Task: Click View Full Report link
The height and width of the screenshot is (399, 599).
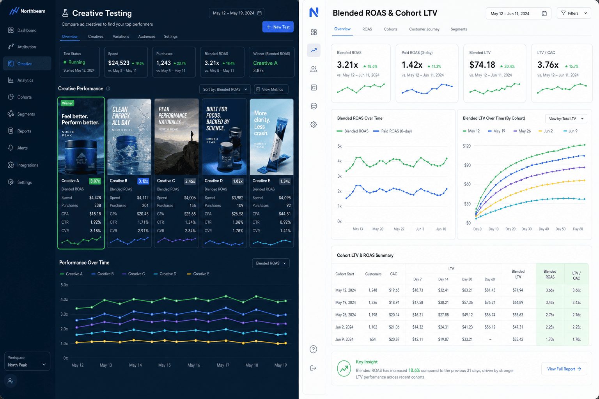Action: [564, 369]
